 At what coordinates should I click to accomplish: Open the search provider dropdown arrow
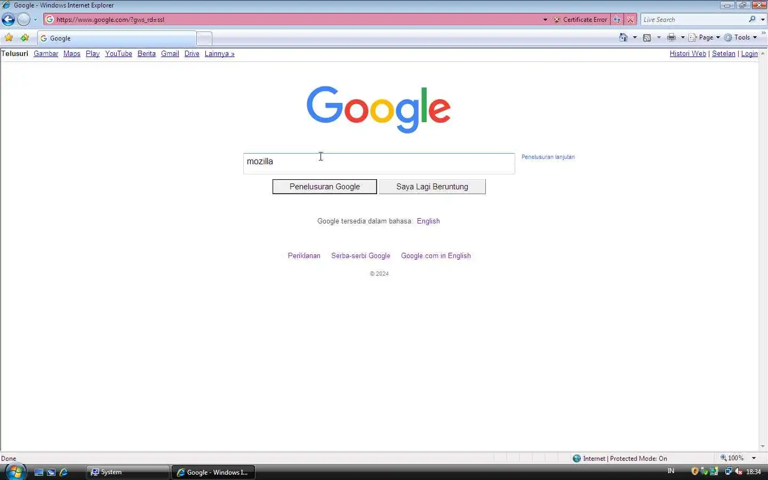click(763, 20)
